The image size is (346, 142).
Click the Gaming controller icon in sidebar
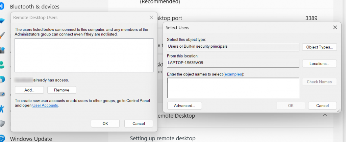click(x=2, y=94)
